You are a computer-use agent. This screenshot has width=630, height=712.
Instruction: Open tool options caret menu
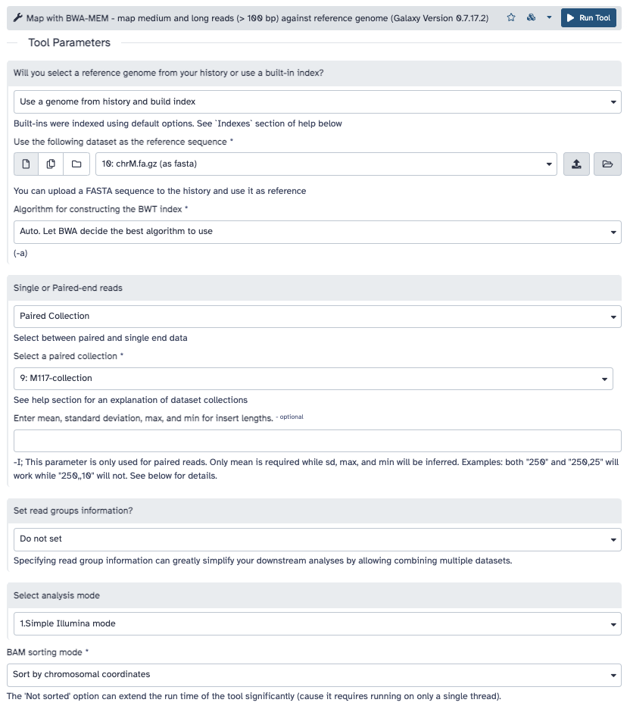click(549, 17)
